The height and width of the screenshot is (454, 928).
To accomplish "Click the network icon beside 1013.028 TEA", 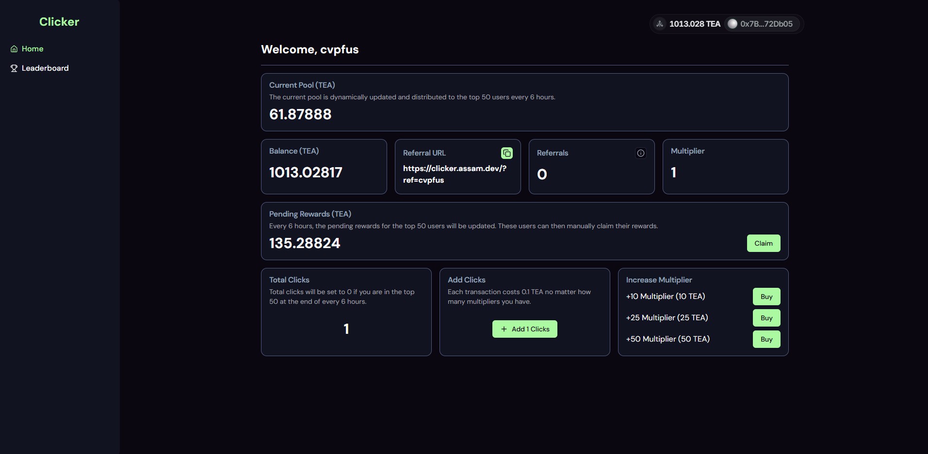I will click(x=660, y=24).
